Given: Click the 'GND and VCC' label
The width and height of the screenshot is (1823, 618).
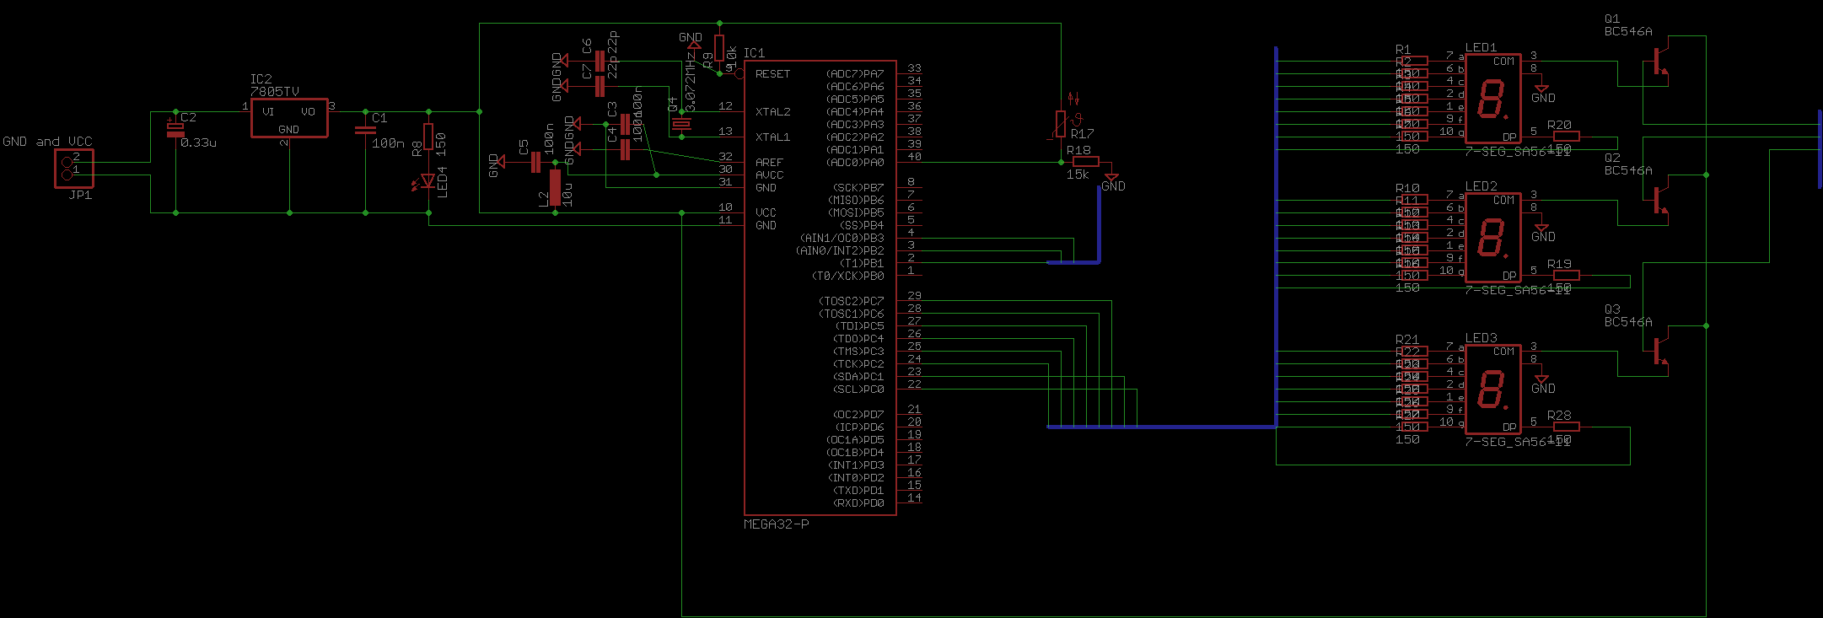Looking at the screenshot, I should click(47, 142).
